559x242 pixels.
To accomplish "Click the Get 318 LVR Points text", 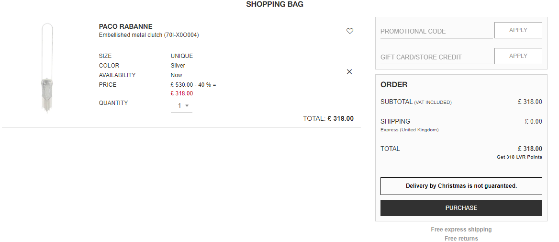I will (519, 157).
